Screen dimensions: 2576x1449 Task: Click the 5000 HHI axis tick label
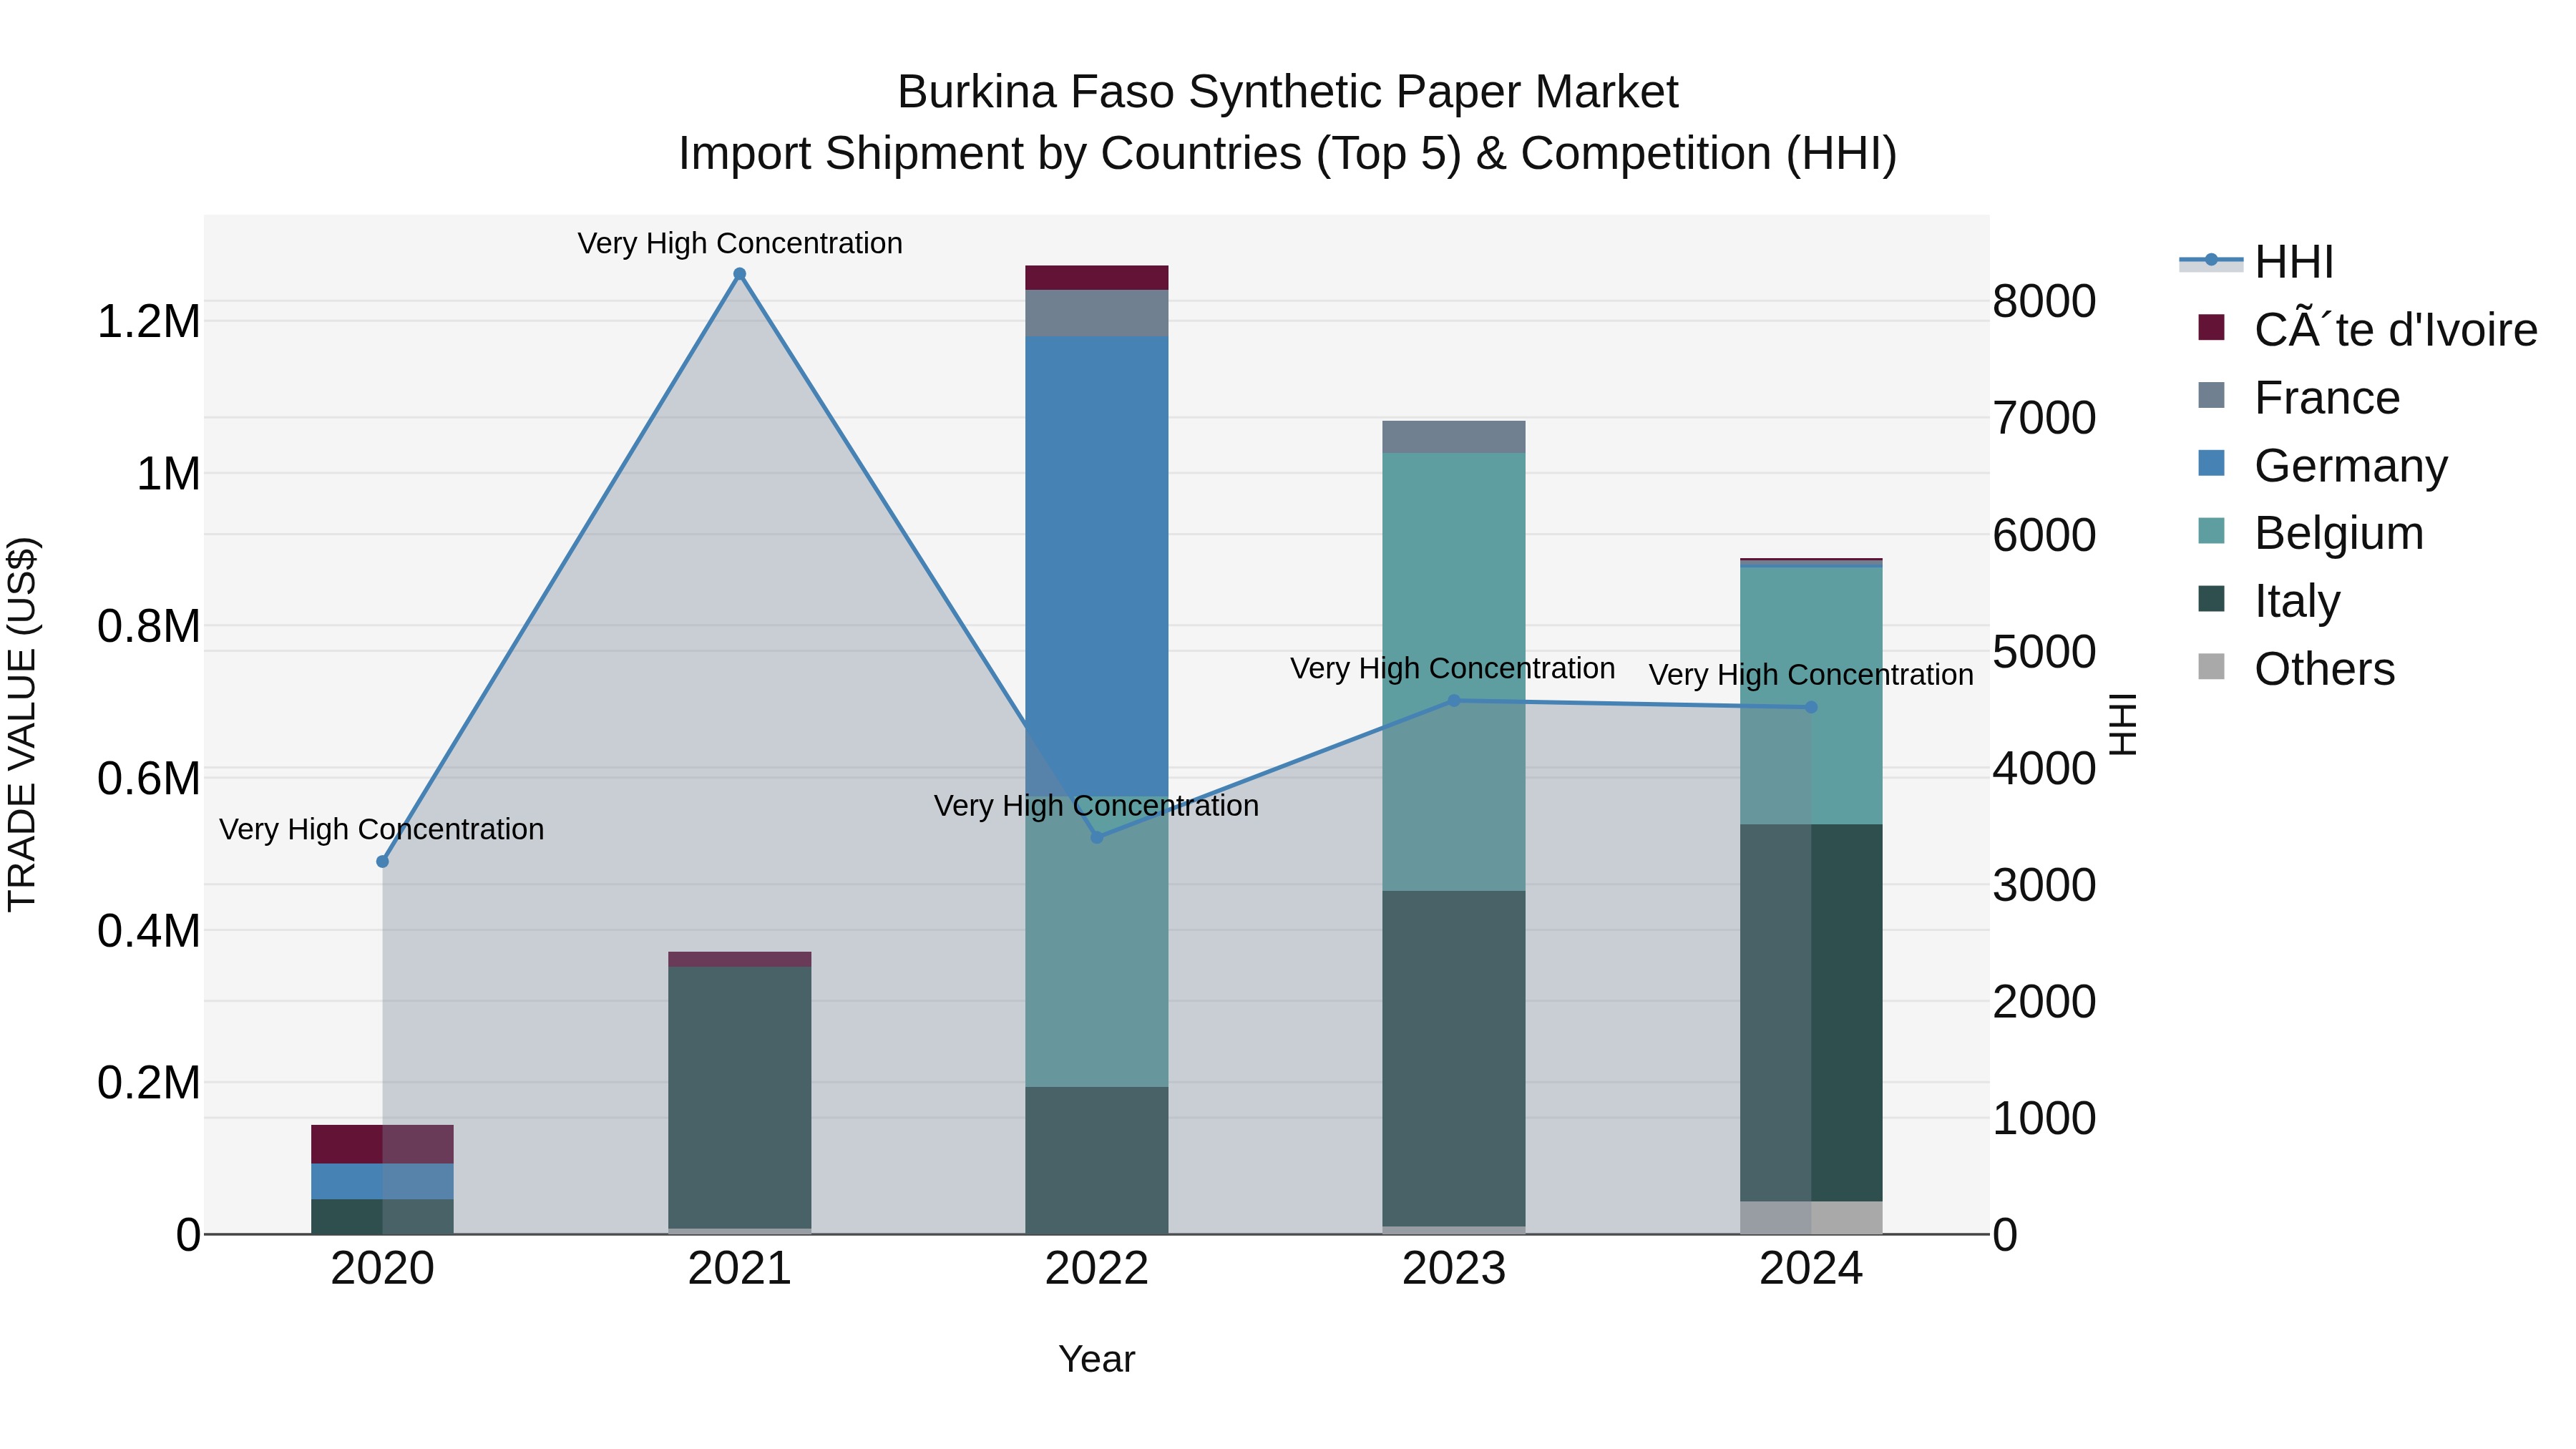[2044, 652]
